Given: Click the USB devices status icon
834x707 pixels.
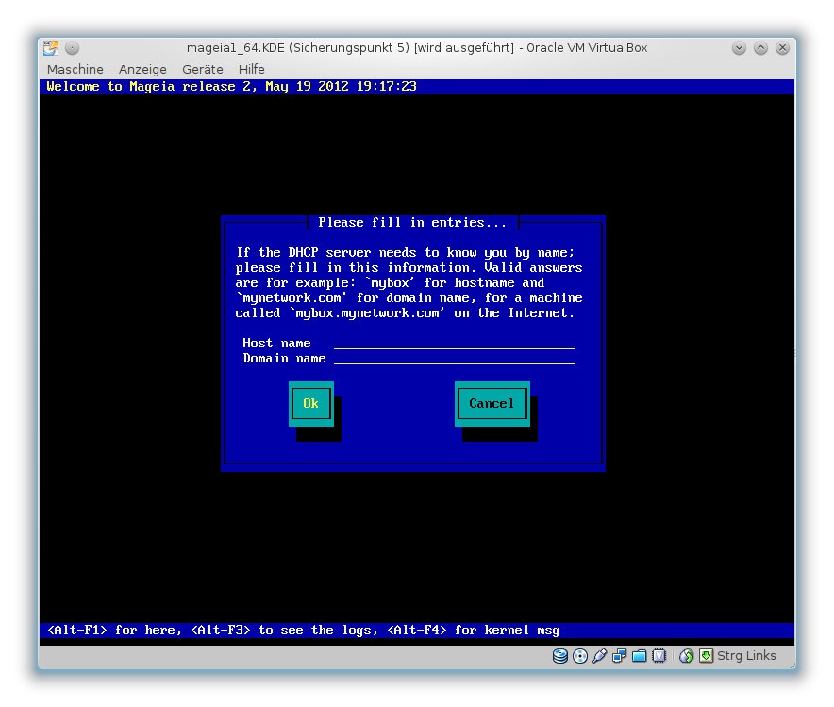Looking at the screenshot, I should click(x=600, y=656).
